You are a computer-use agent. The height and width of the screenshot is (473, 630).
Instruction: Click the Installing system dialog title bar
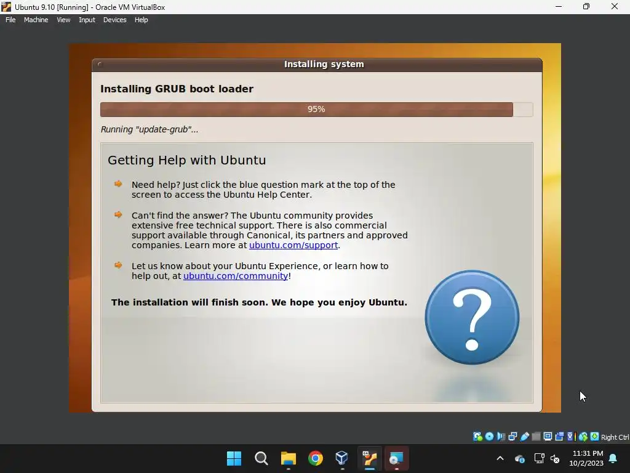[x=317, y=65]
